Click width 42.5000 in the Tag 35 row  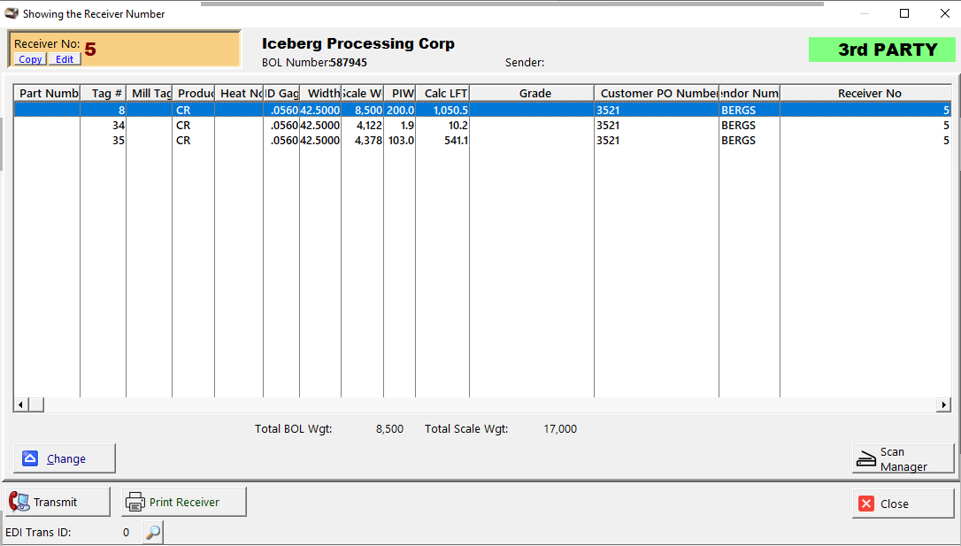(320, 141)
